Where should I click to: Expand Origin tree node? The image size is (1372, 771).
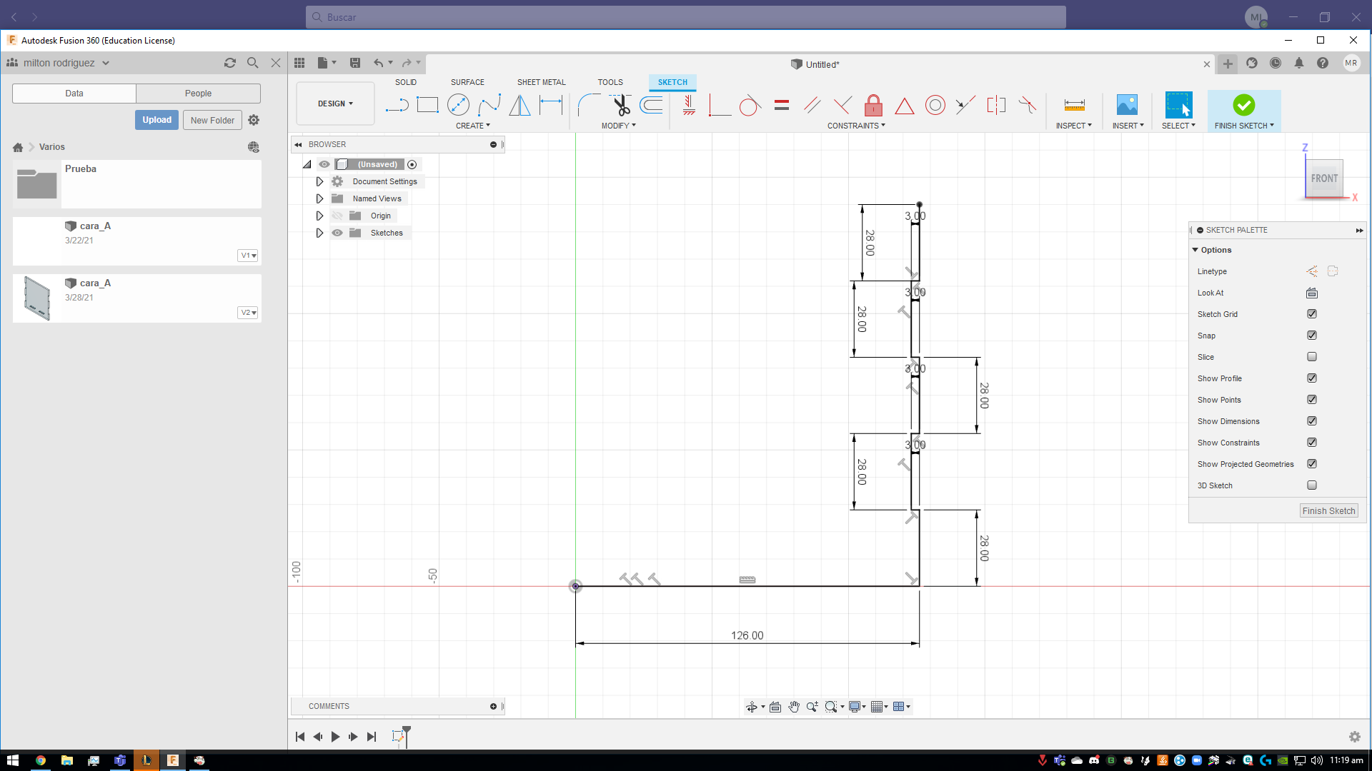click(x=319, y=216)
